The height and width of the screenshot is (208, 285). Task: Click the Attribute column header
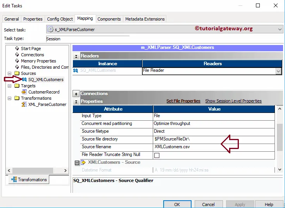coord(113,109)
